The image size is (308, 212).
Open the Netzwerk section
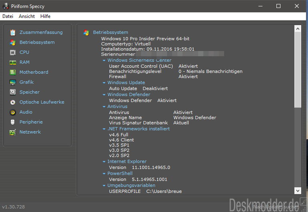pos(30,132)
